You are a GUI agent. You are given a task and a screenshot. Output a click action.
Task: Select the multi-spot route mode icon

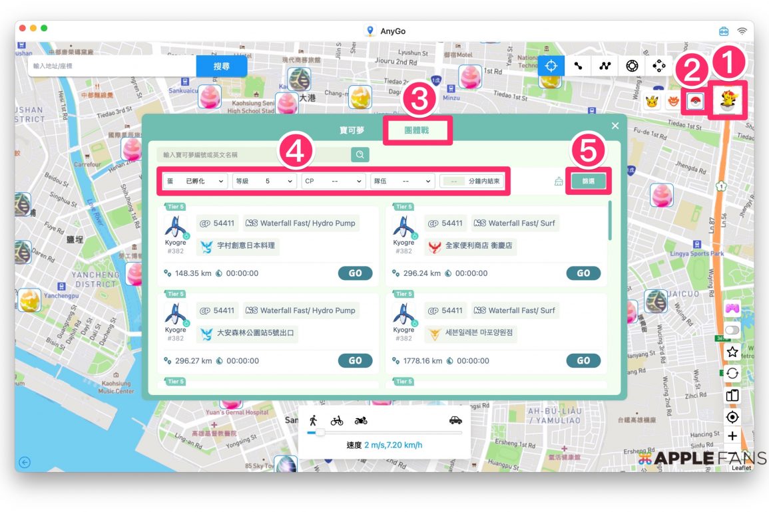tap(605, 66)
